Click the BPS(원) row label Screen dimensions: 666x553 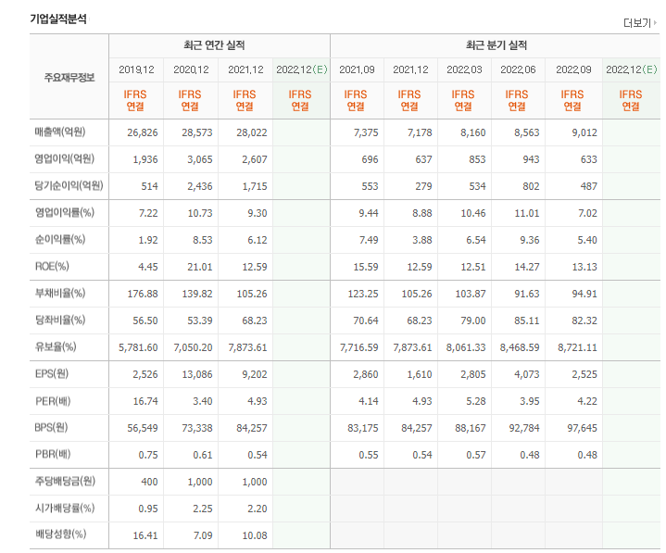coord(51,427)
